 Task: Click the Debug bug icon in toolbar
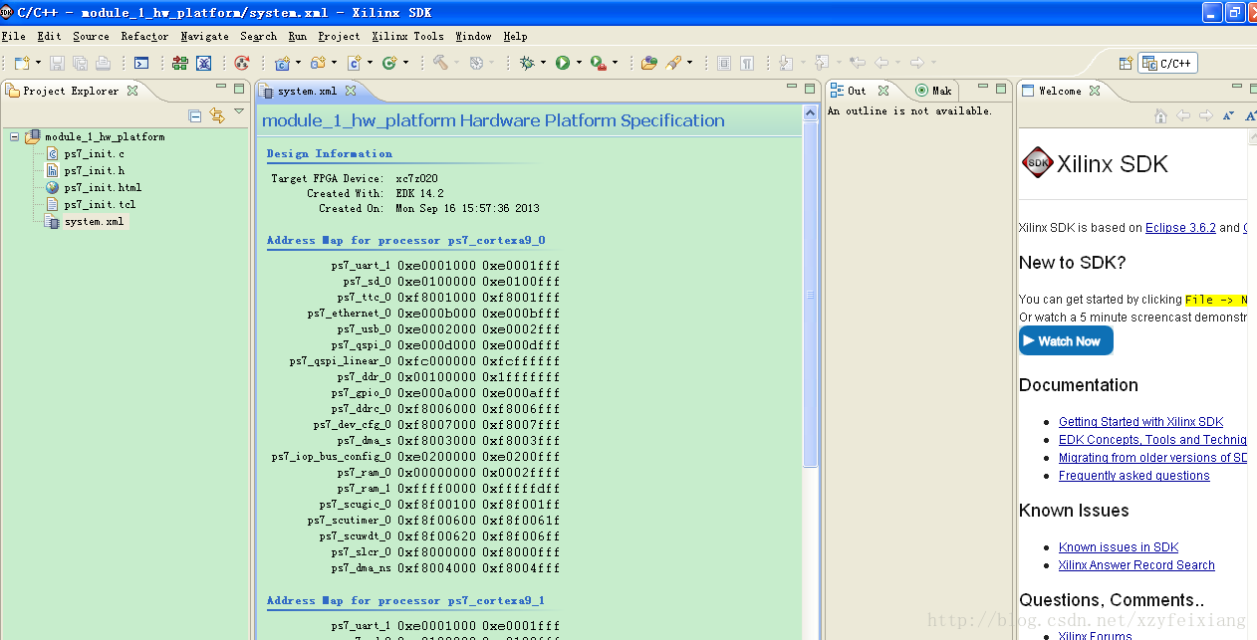coord(527,63)
